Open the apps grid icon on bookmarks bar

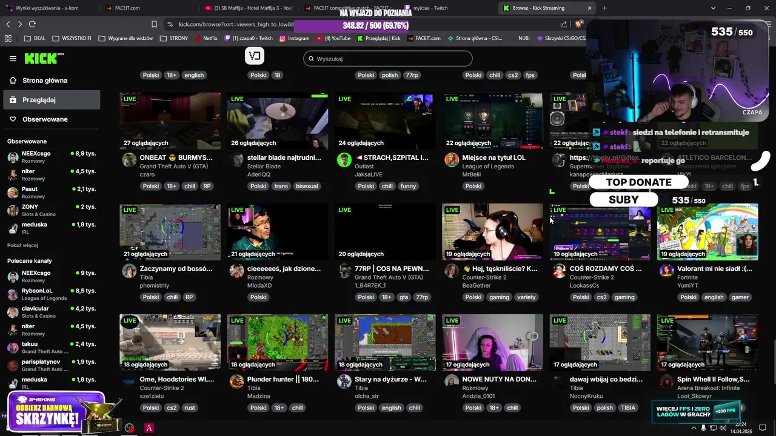(x=8, y=38)
